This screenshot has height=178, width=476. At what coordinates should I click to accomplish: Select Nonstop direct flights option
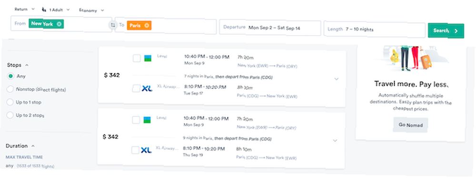tap(10, 89)
